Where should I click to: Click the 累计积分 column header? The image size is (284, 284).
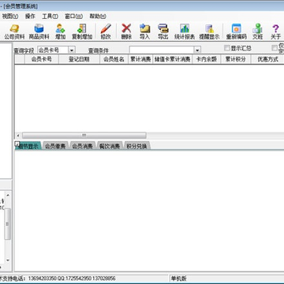236,59
